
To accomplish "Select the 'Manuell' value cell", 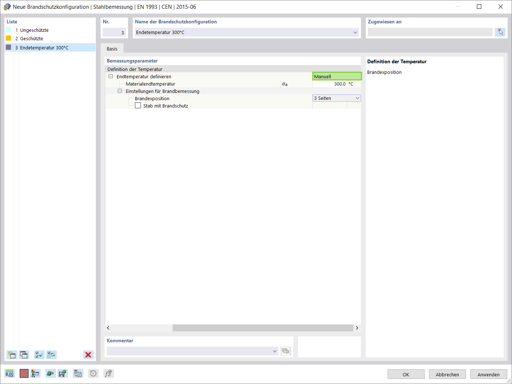I will (337, 76).
